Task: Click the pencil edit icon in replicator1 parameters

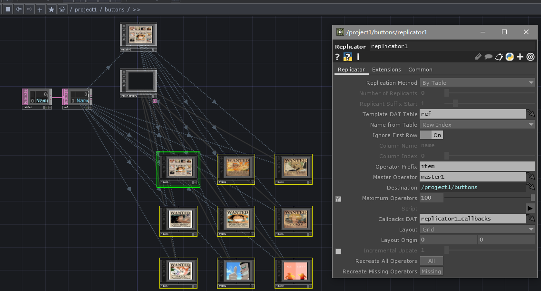Action: point(478,57)
